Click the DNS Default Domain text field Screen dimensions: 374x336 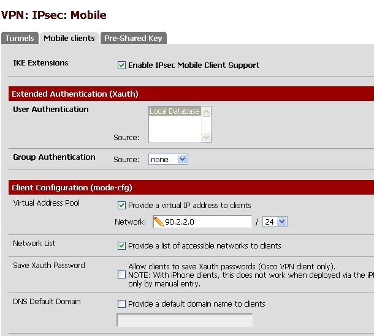[185, 321]
